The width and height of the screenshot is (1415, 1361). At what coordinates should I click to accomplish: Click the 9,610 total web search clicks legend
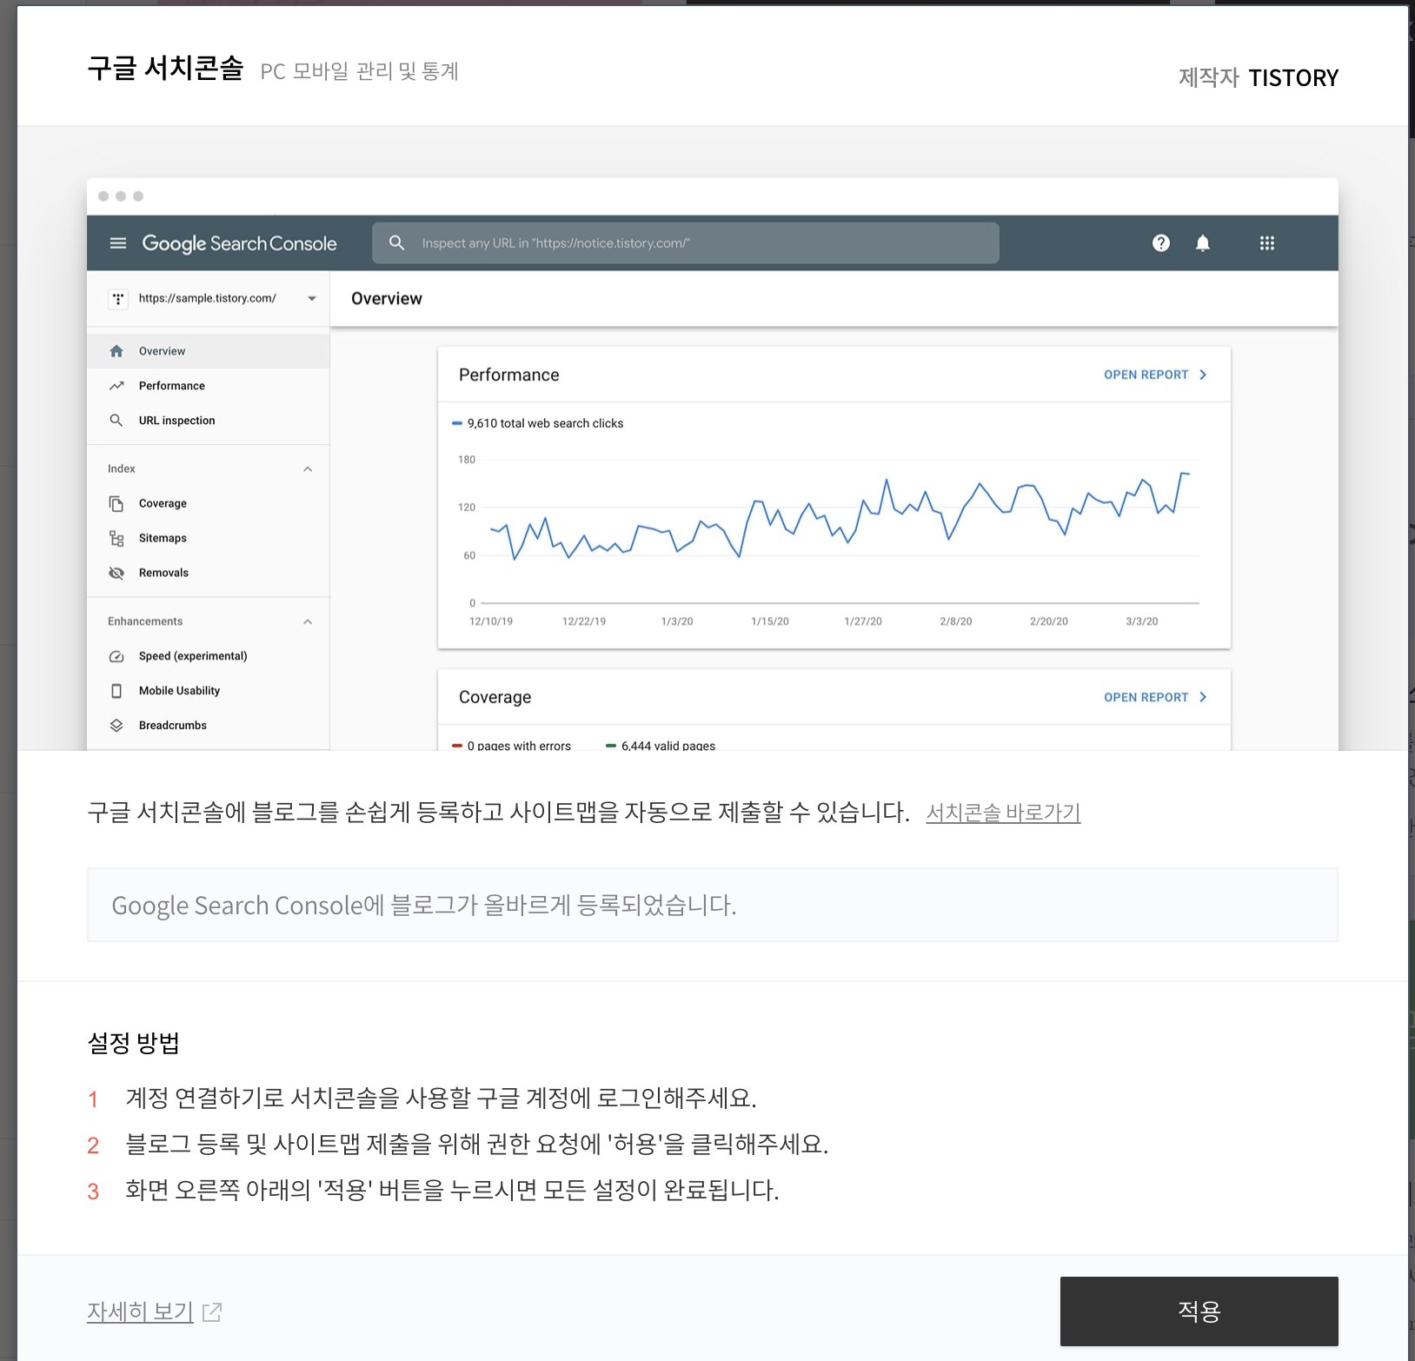[537, 423]
